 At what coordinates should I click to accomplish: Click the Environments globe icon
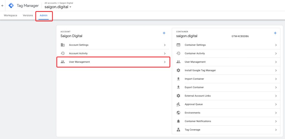click(x=178, y=113)
